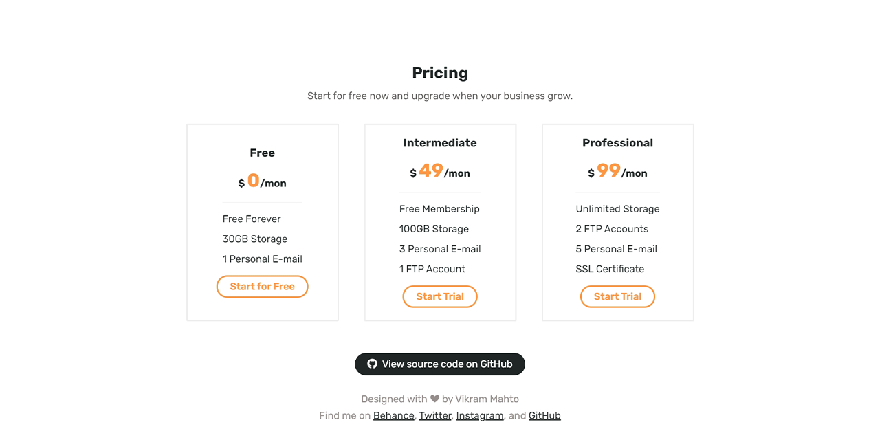The width and height of the screenshot is (880, 440).
Task: Click the SSL Certificate feature text
Action: coord(610,269)
